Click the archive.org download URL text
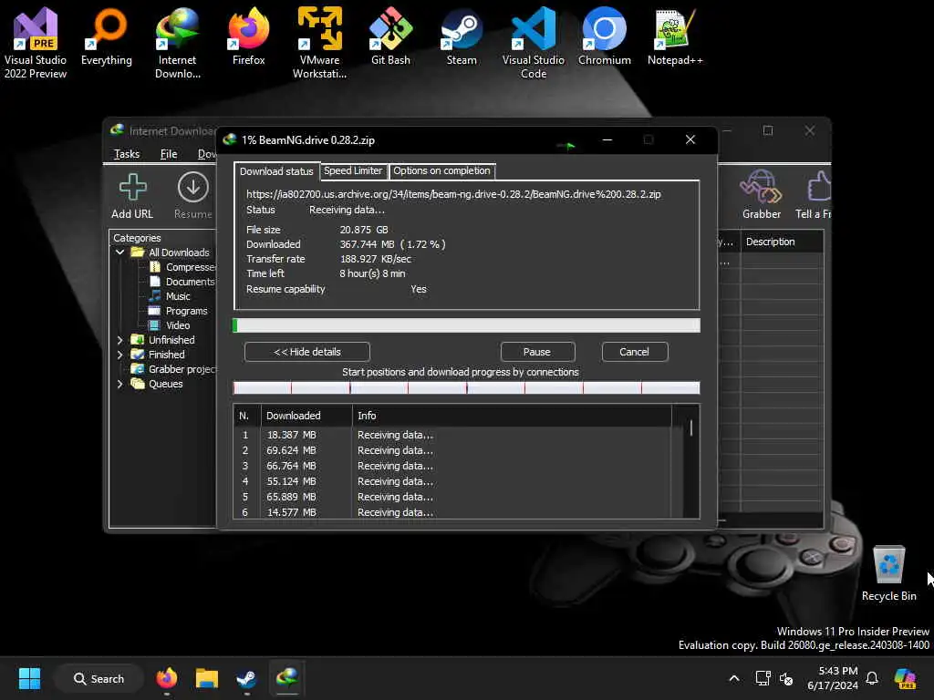Viewport: 934px width, 700px height. [x=453, y=194]
